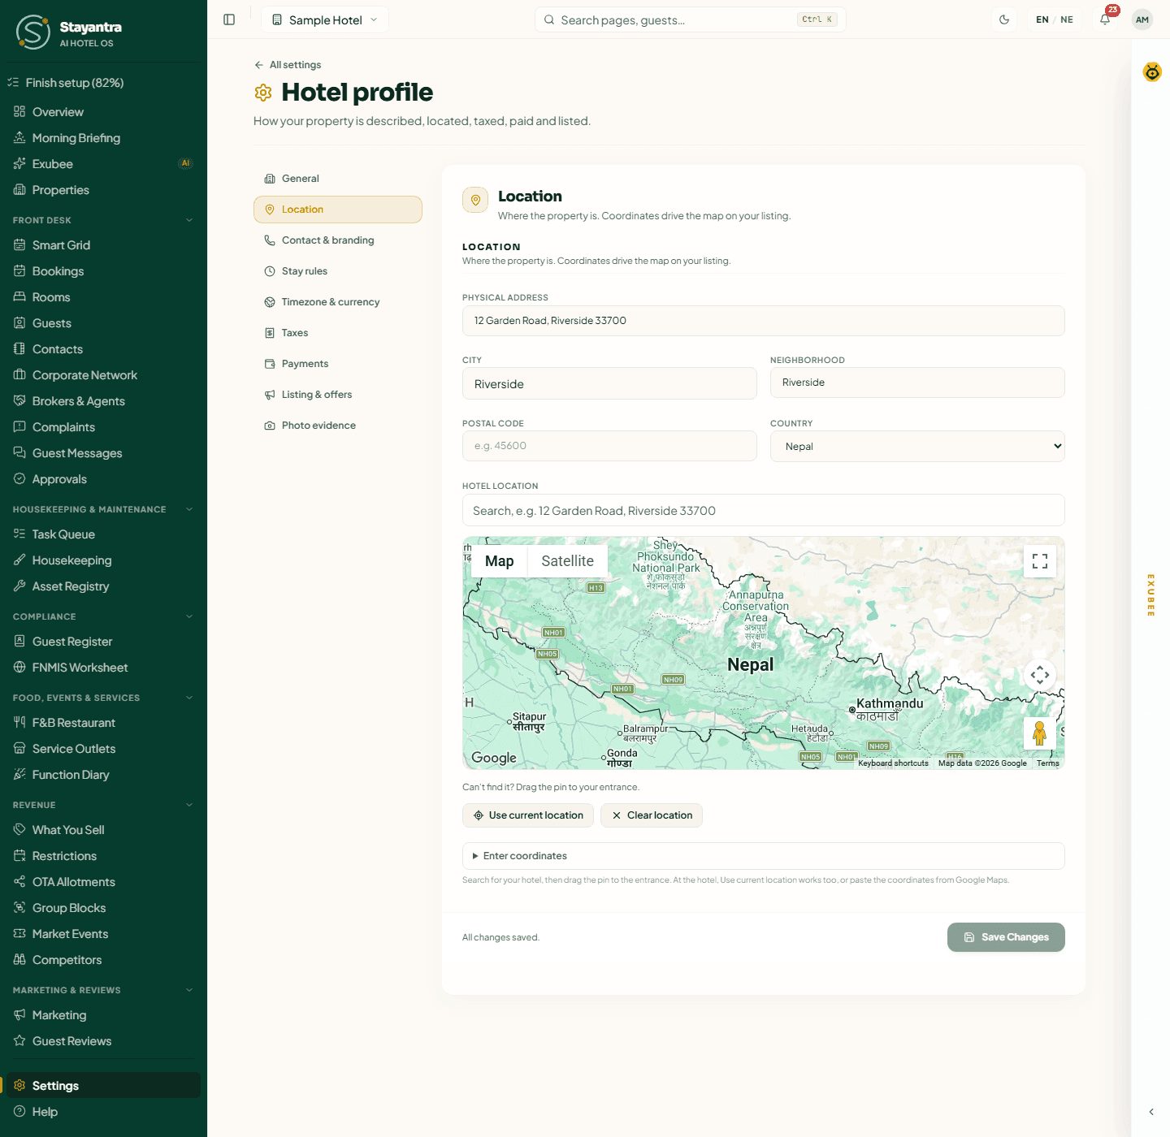The image size is (1170, 1137).
Task: Open notifications bell
Action: click(1105, 19)
